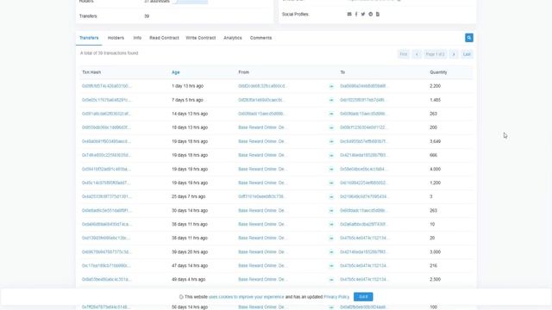This screenshot has height=310, width=552.
Task: Open the Txn Hash in the 39 days 20 hrs row
Action: [x=106, y=252]
